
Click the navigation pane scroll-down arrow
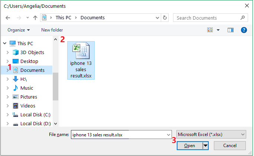pos(55,124)
